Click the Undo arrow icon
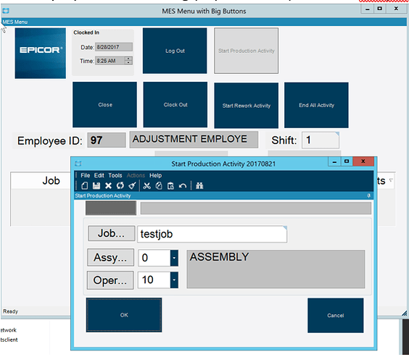The height and width of the screenshot is (362, 409). pyautogui.click(x=183, y=185)
